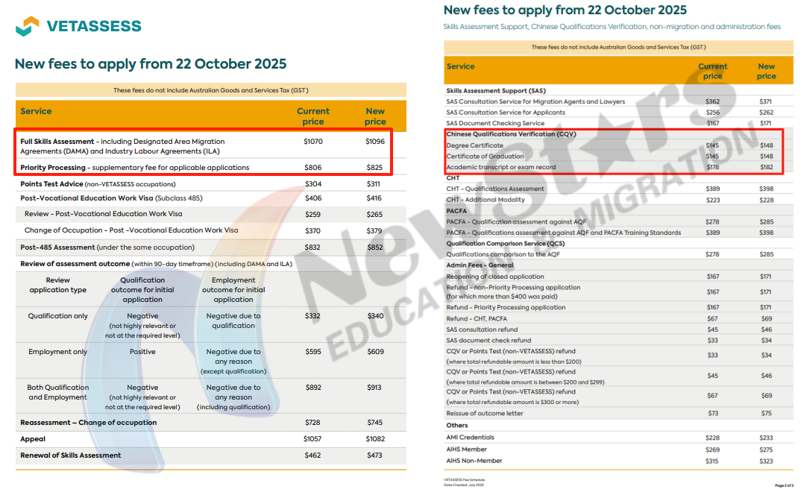Click the 'Skills Assessment Support (SAS)' section heading
This screenshot has height=489, width=804.
click(496, 91)
